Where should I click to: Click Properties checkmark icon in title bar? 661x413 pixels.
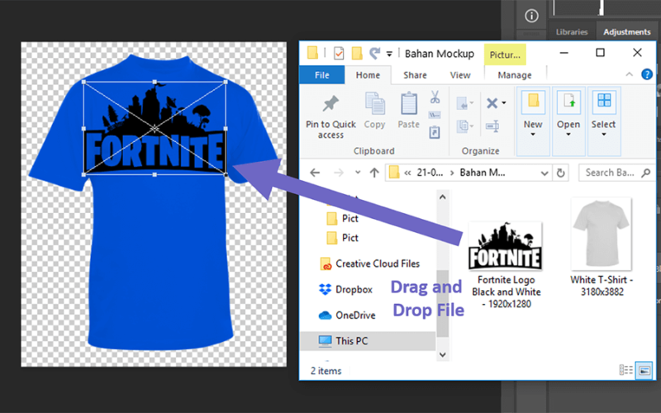tap(338, 54)
